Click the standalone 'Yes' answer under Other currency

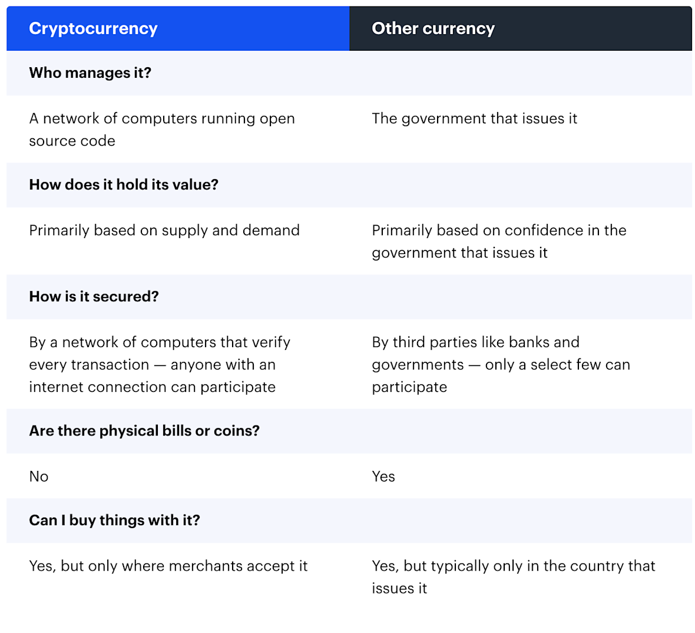(383, 477)
